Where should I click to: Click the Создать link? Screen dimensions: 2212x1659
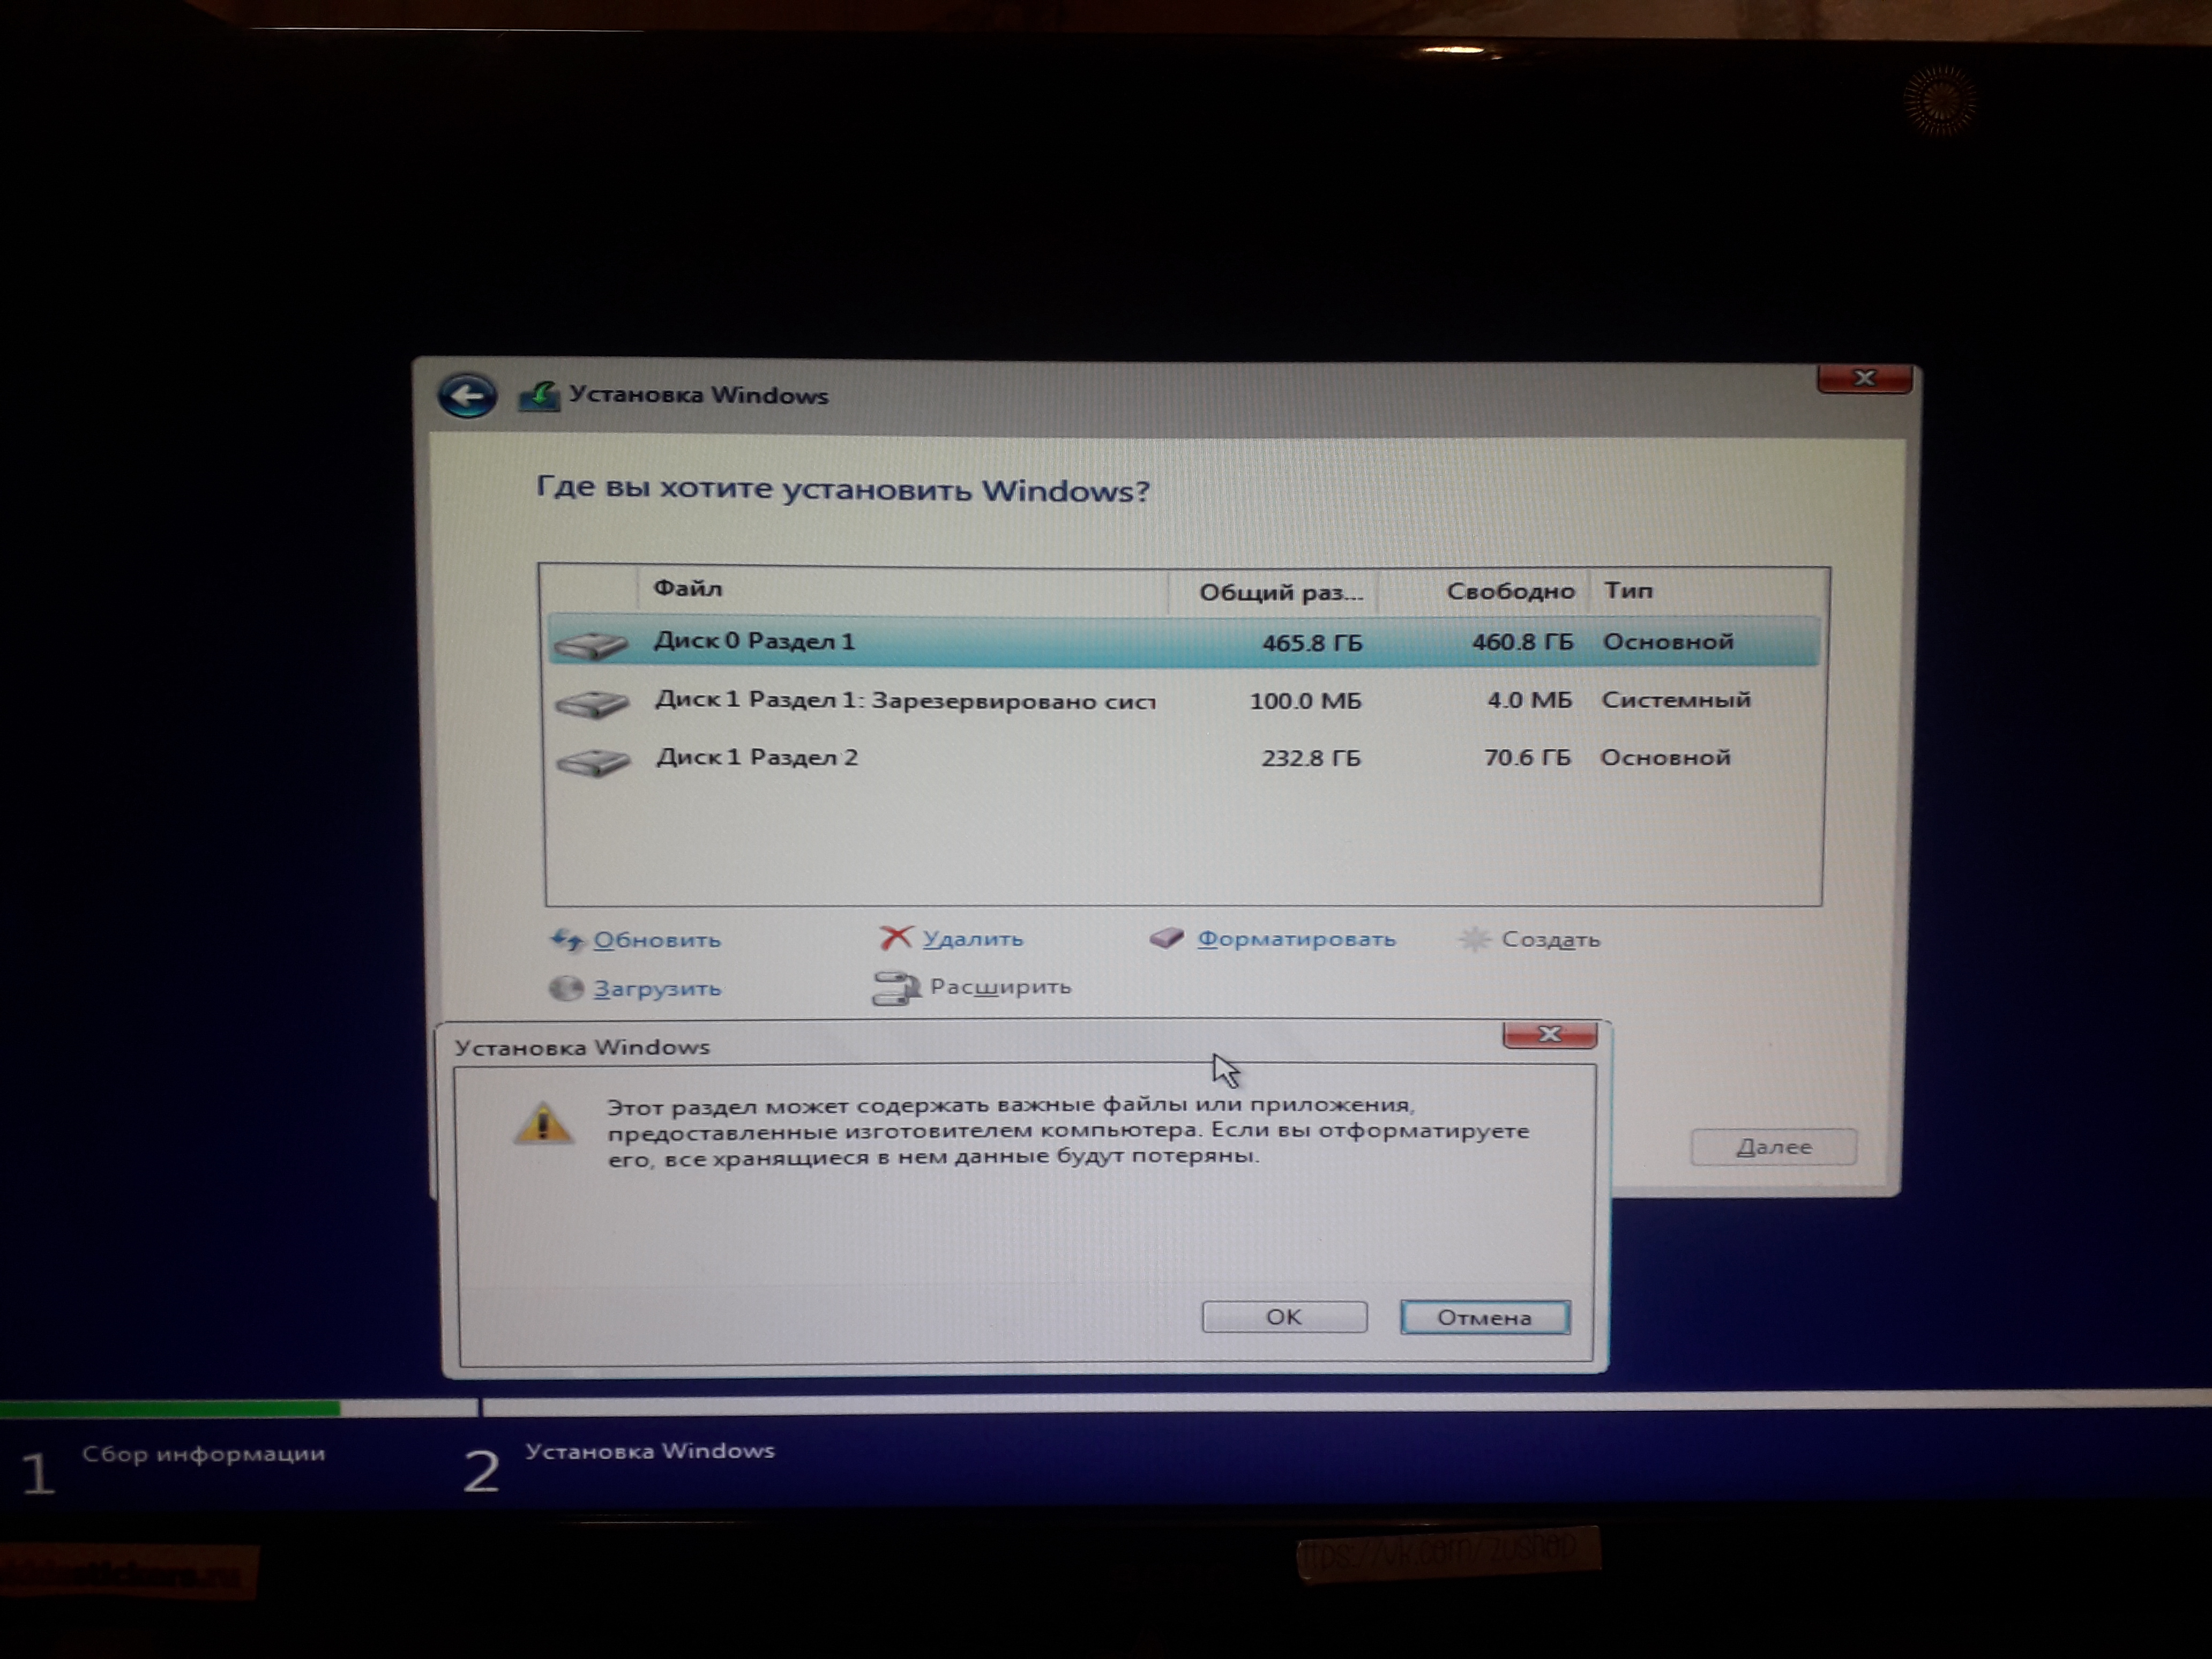coord(1551,940)
